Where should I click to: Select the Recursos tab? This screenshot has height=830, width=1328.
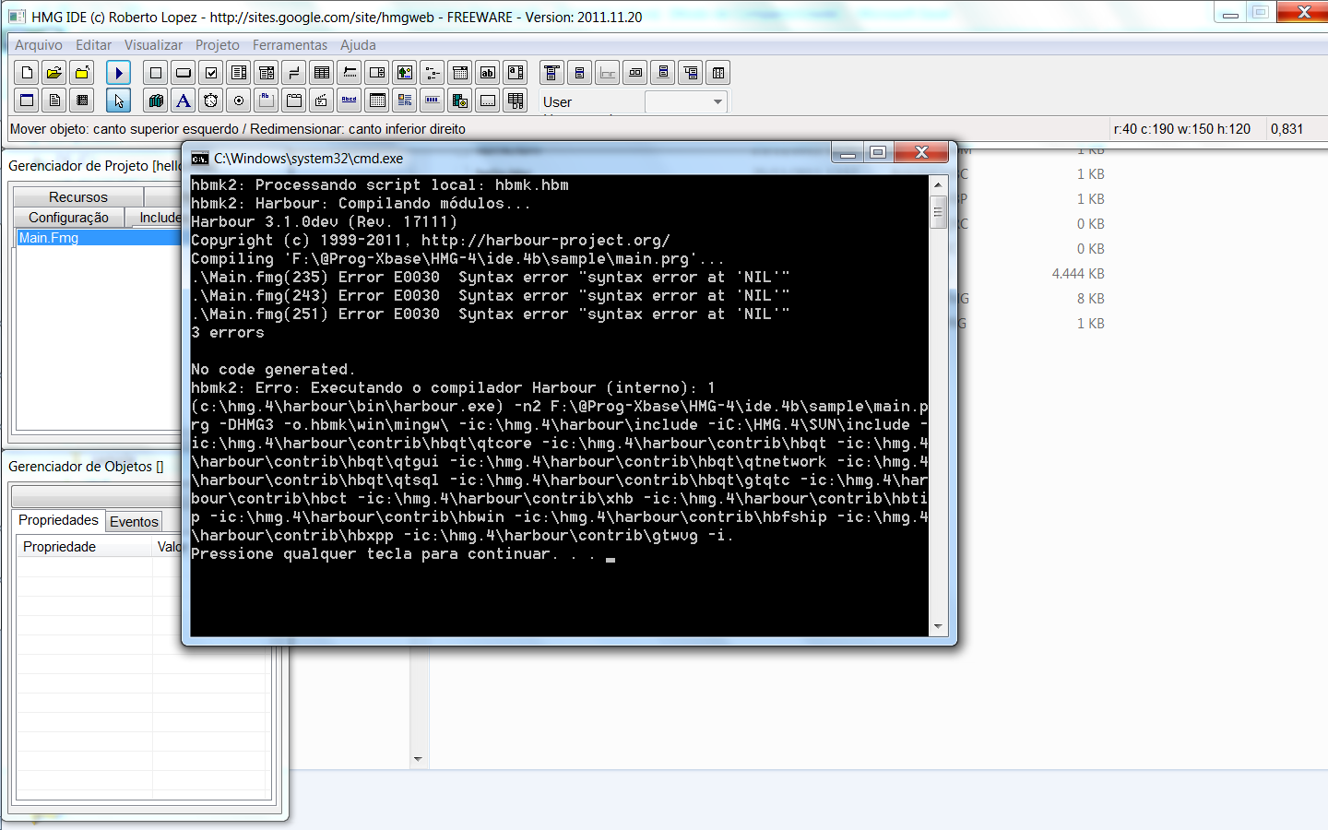(77, 197)
